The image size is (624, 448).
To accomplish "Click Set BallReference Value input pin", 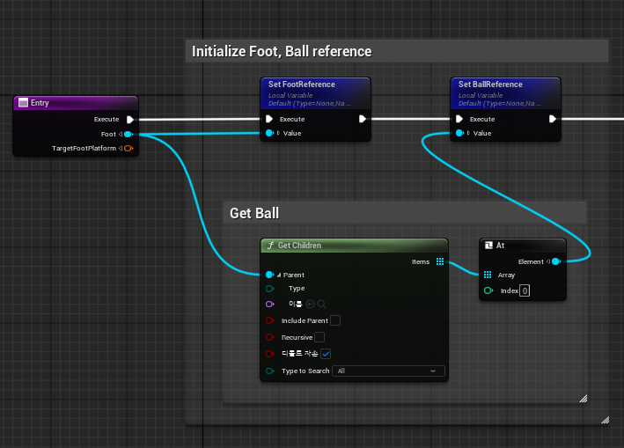I will pyautogui.click(x=459, y=133).
